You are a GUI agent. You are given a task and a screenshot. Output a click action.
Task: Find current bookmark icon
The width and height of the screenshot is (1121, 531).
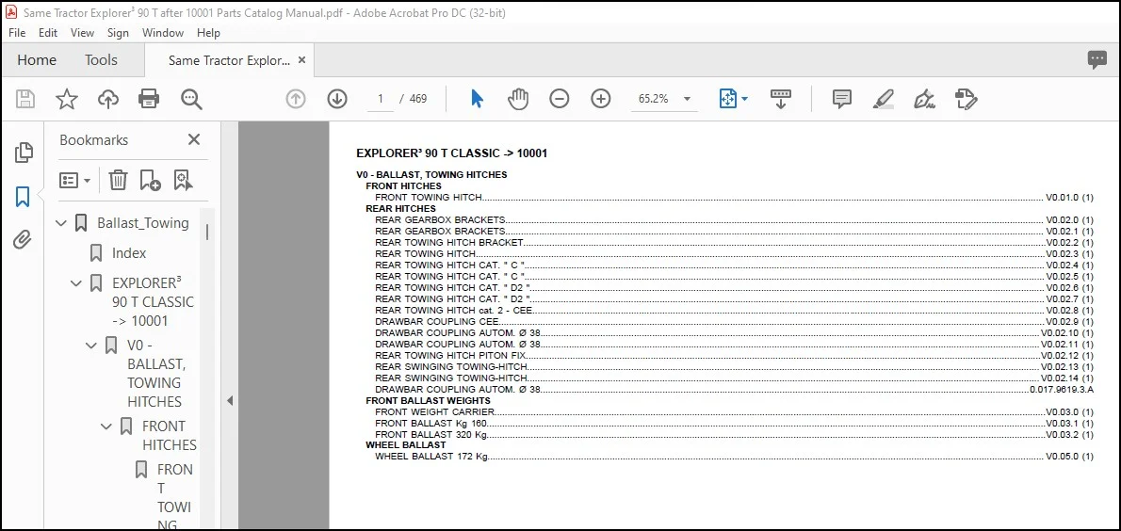click(183, 180)
